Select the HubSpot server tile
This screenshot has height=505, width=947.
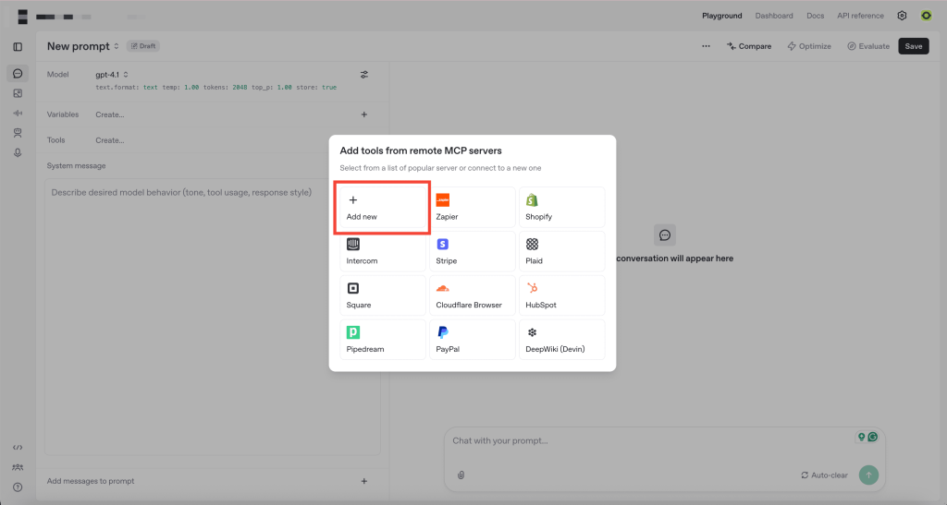561,296
